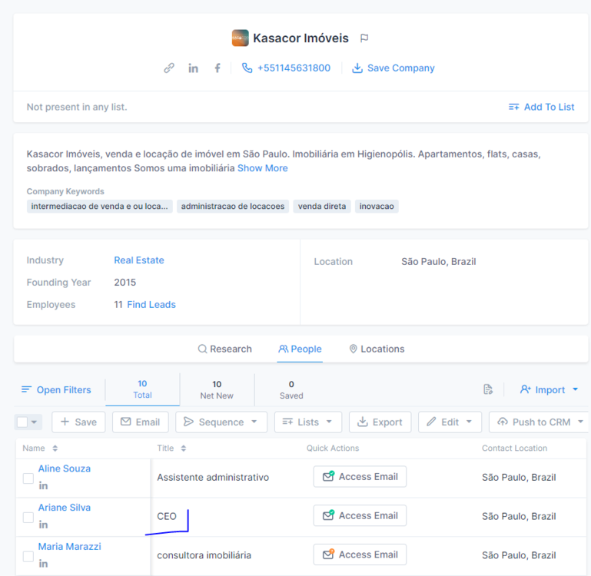Switch to the People tab

point(300,349)
